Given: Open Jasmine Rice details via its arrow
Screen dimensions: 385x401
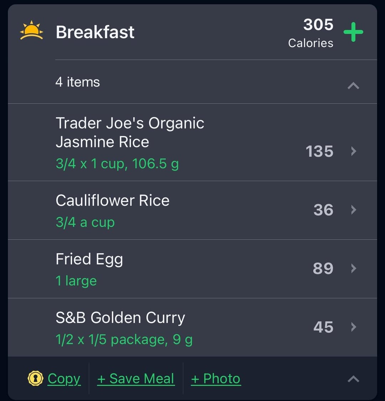Looking at the screenshot, I should (354, 151).
